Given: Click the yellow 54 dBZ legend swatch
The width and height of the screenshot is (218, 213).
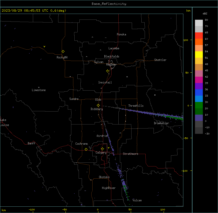Looking at the screenshot, I should click(199, 55).
